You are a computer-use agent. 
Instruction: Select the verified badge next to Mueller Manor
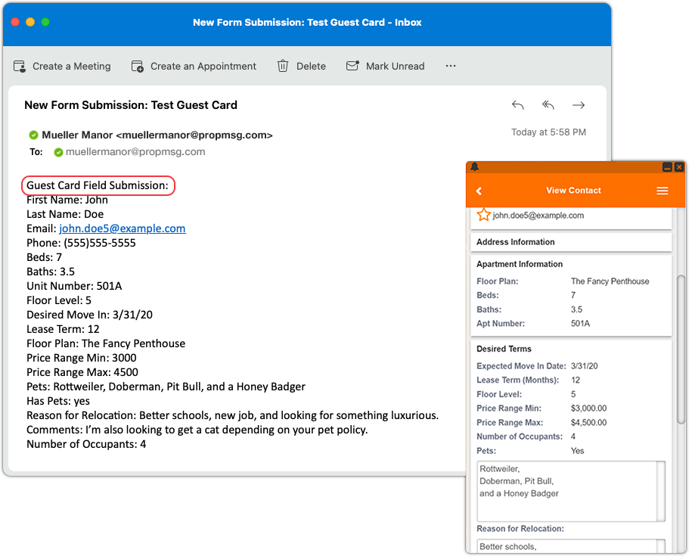pos(33,135)
